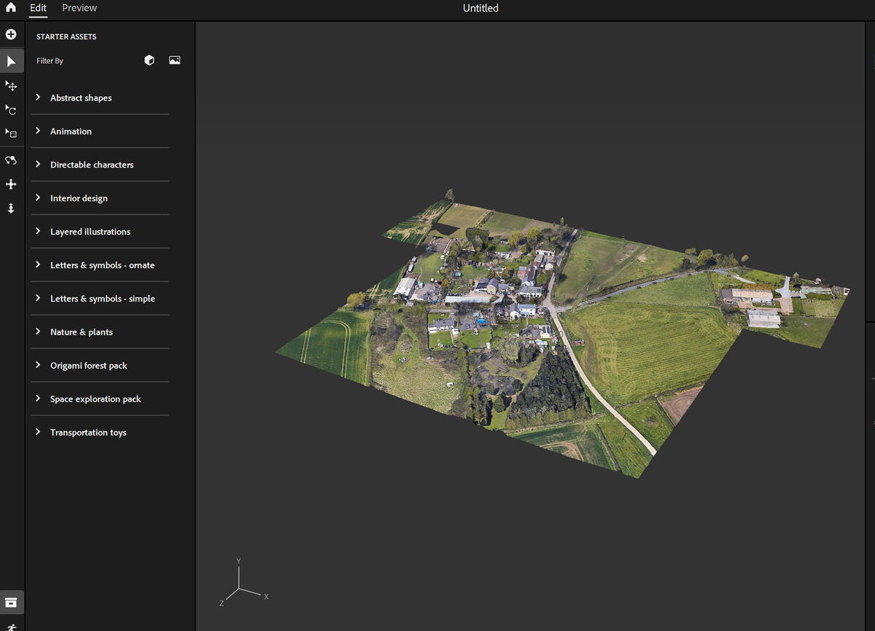Select the Orbit camera tool
This screenshot has width=875, height=631.
[11, 160]
